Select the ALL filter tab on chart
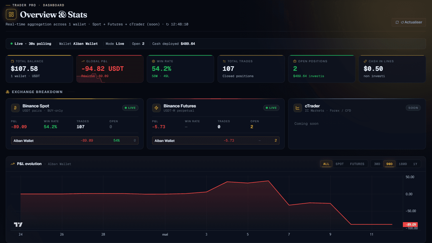This screenshot has height=243, width=432. (x=326, y=164)
